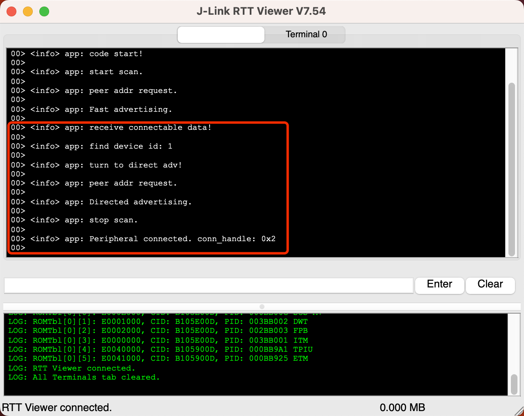Select the 'stop scan.' terminal line
The width and height of the screenshot is (524, 416).
(75, 220)
